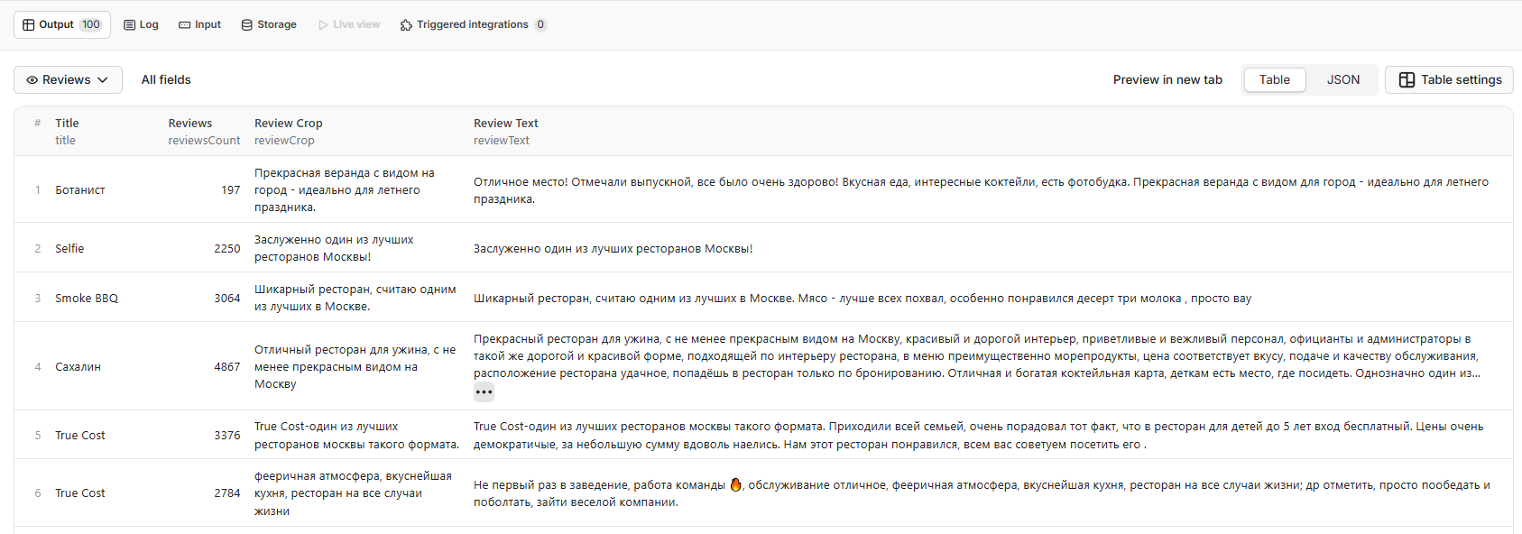The height and width of the screenshot is (534, 1522).
Task: Open Table settings
Action: click(x=1449, y=79)
